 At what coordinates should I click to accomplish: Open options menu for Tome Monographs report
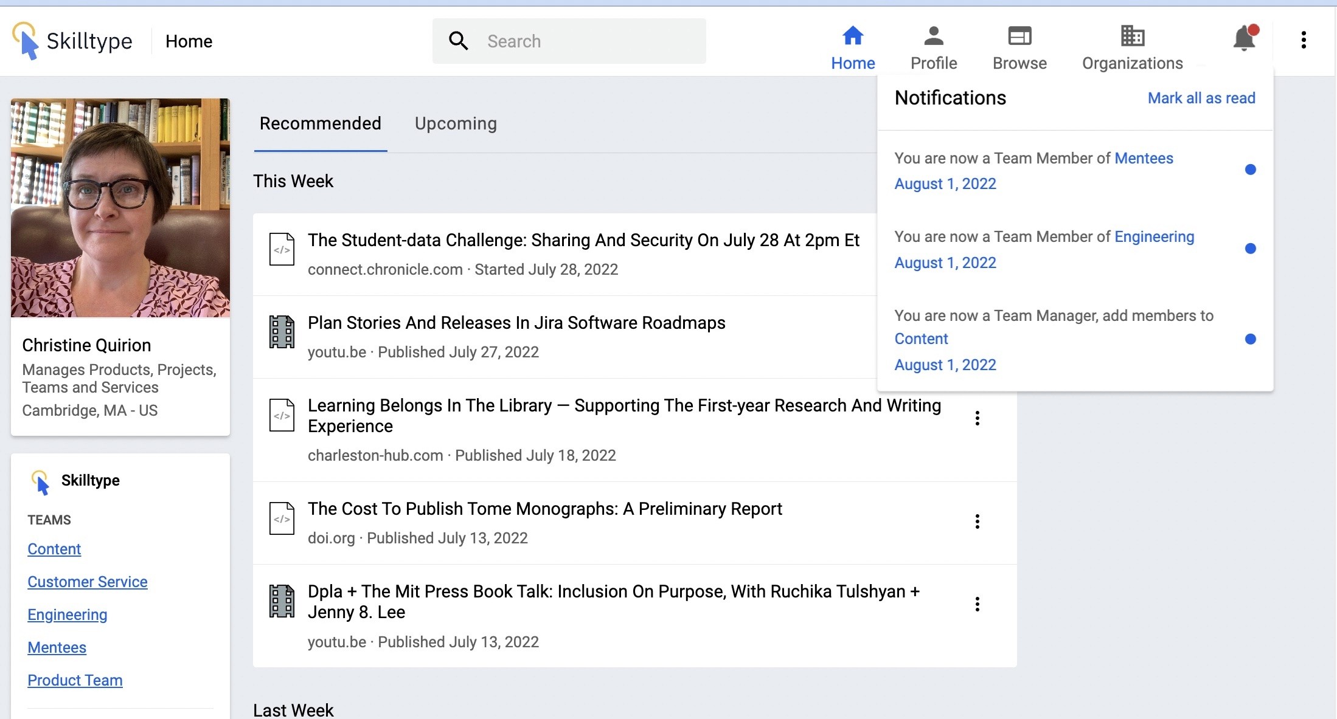977,521
